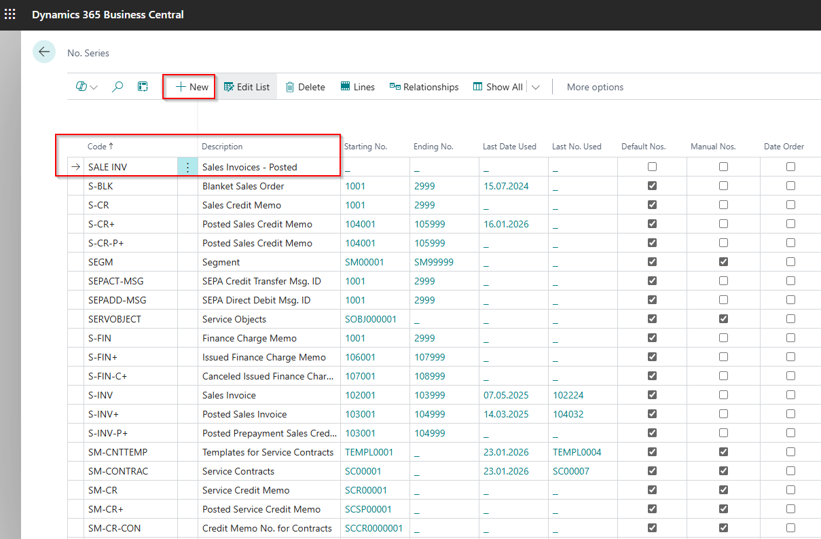
Task: Enable Default Nos. checkbox for SALE INV
Action: pyautogui.click(x=653, y=167)
